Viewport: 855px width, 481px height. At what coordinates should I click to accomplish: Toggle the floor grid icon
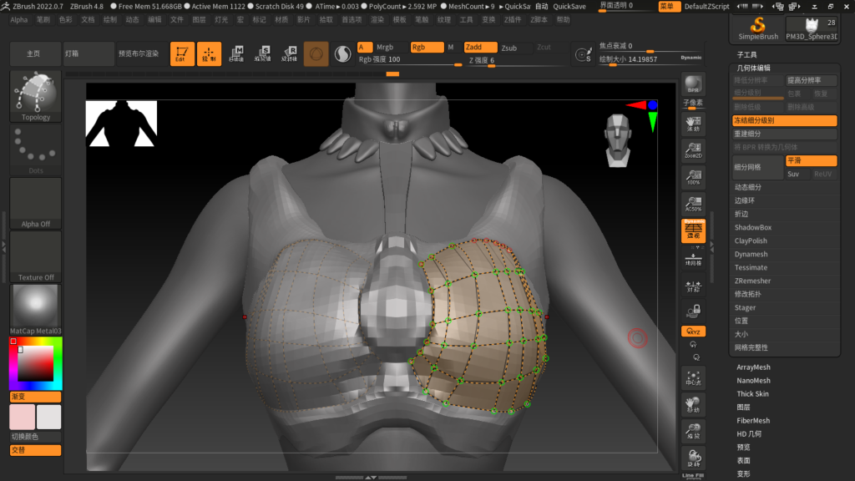[693, 259]
